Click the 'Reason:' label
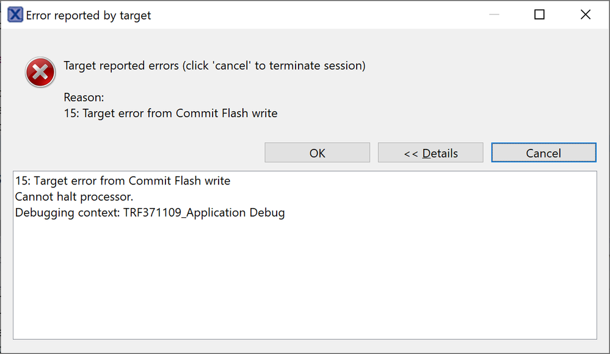Image resolution: width=610 pixels, height=354 pixels. (x=84, y=97)
